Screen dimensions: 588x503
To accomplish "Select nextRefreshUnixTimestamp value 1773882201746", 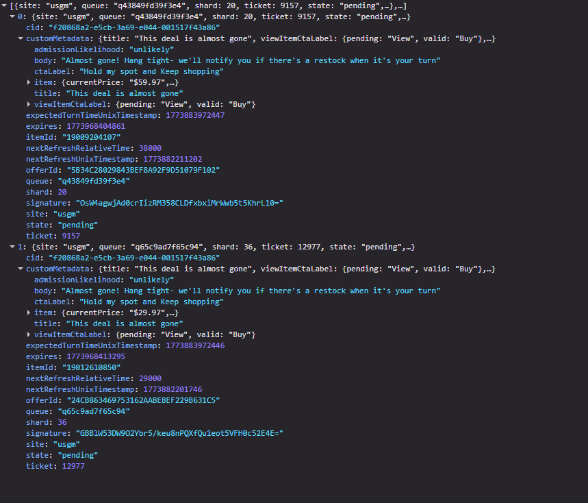I will coord(173,389).
